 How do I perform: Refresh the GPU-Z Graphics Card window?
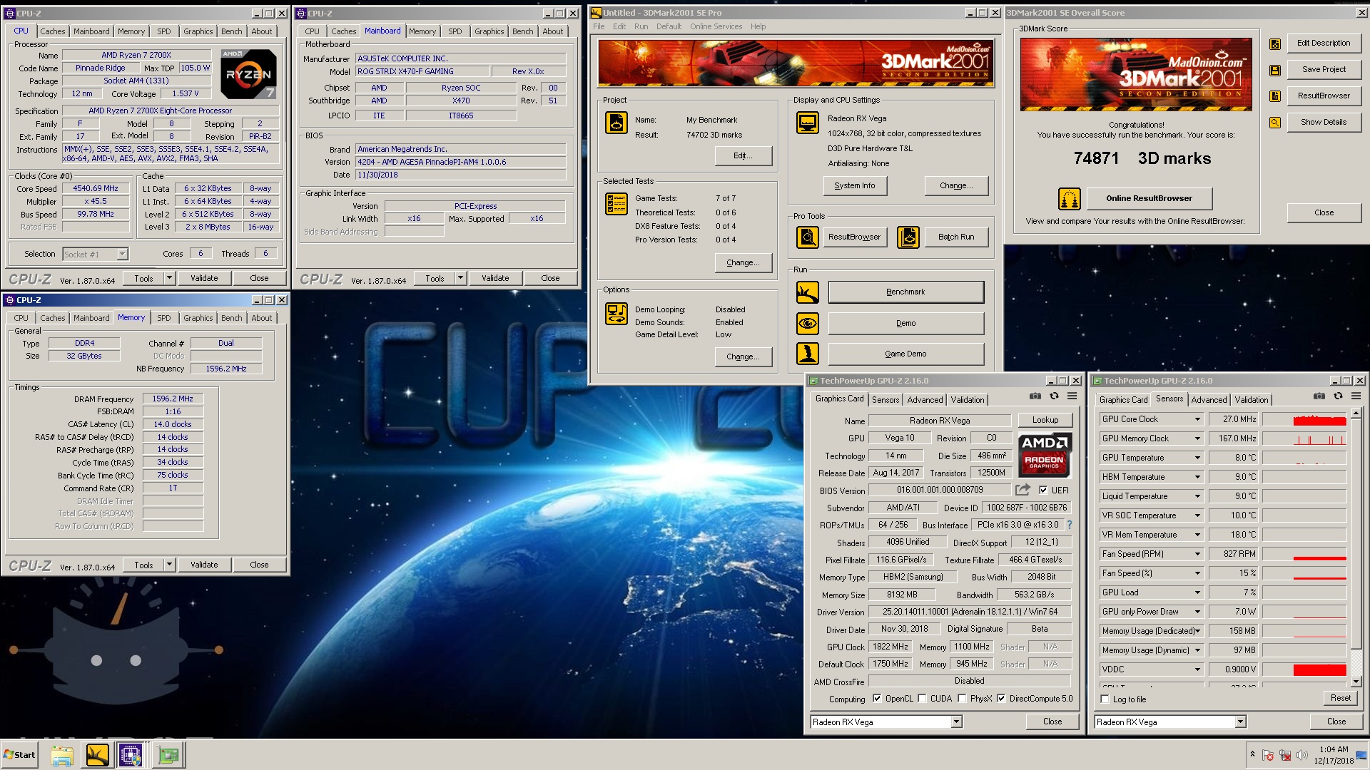click(x=1054, y=396)
